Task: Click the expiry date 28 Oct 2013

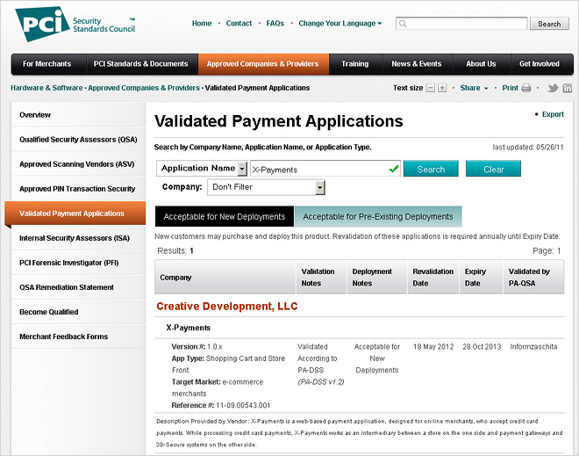Action: pos(482,347)
